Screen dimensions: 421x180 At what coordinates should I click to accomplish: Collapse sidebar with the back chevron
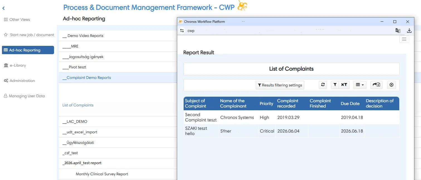tap(4, 8)
